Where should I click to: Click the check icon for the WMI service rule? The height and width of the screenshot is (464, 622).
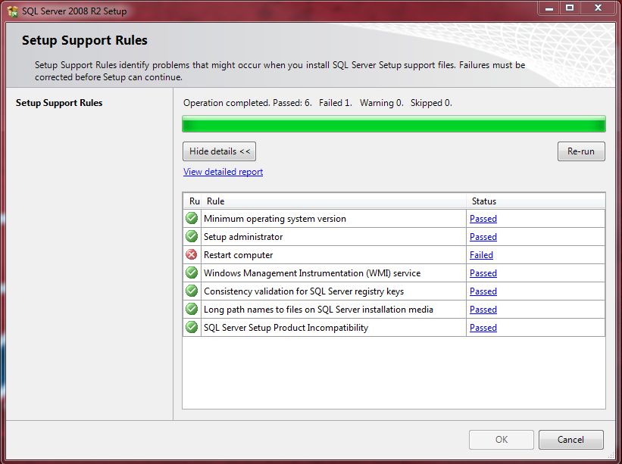(x=192, y=273)
